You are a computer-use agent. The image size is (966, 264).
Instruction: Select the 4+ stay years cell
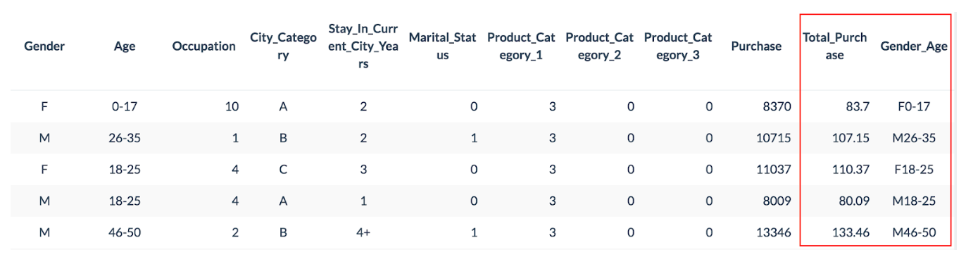pos(363,232)
